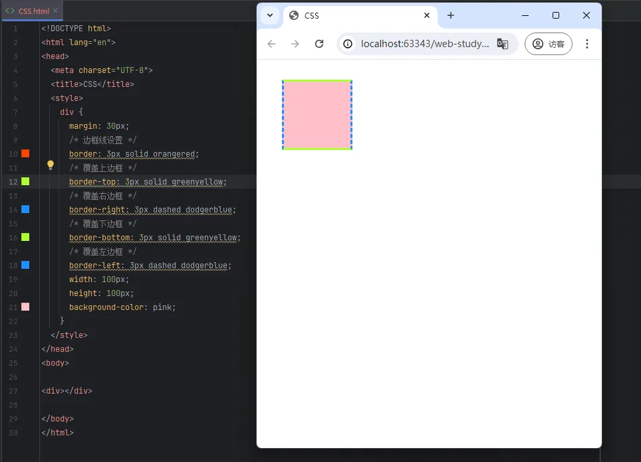View site information icon in address bar
The image size is (641, 462).
[348, 44]
